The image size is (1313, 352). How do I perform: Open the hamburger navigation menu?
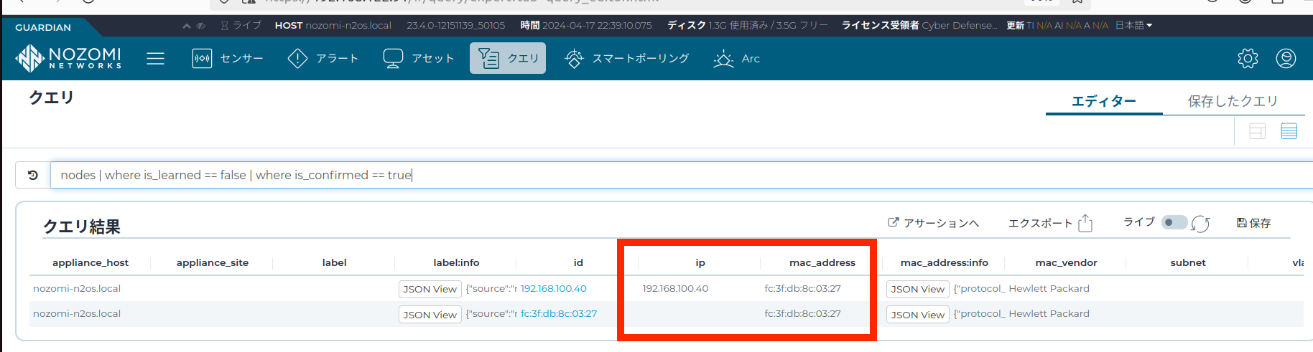click(155, 58)
